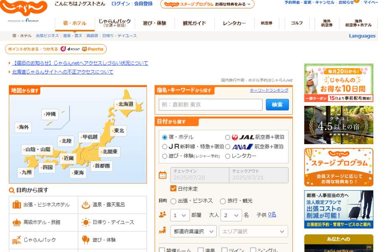Open the じゃらんパック main tab
Viewport: 378px width, 252px height.
pos(115,23)
